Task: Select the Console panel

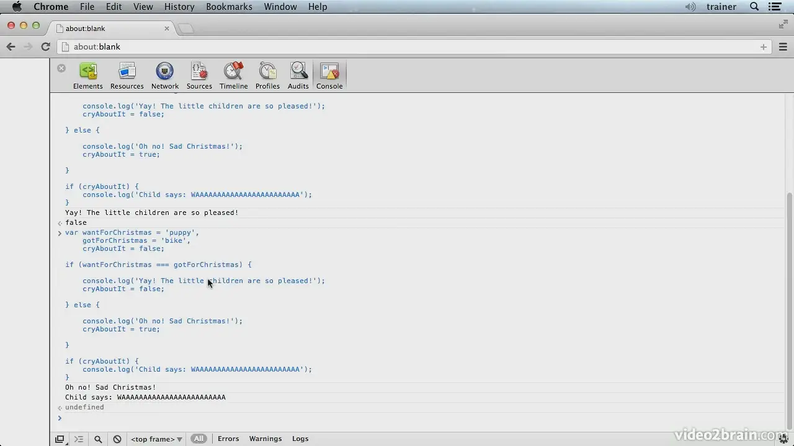Action: [x=329, y=76]
